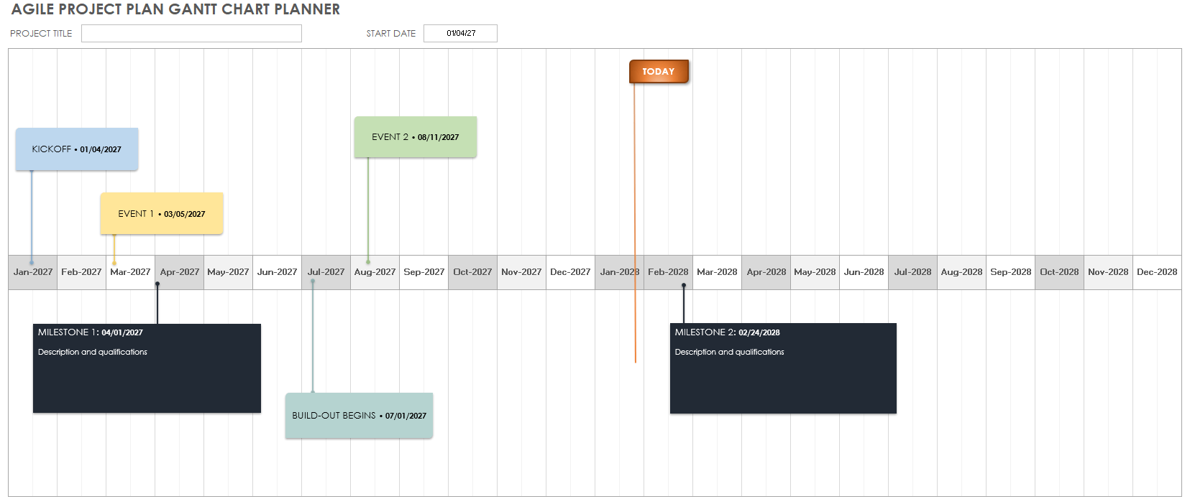Viewport: 1190px width, 499px height.
Task: Click the Dec-2027 timeline cell
Action: tap(570, 272)
